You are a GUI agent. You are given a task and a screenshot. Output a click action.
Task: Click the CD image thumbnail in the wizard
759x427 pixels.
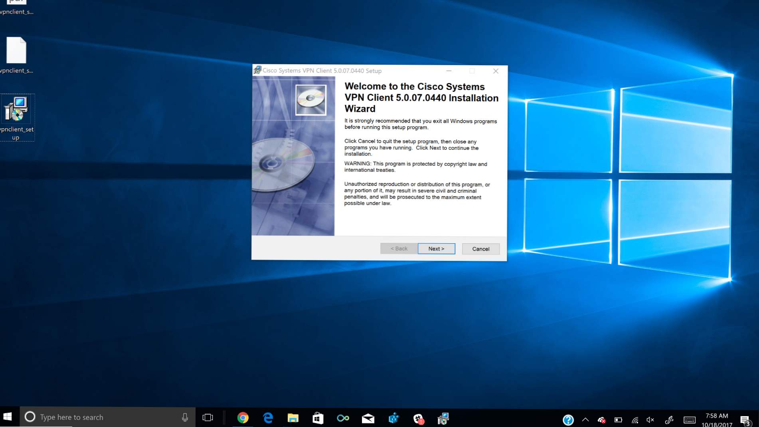point(311,100)
